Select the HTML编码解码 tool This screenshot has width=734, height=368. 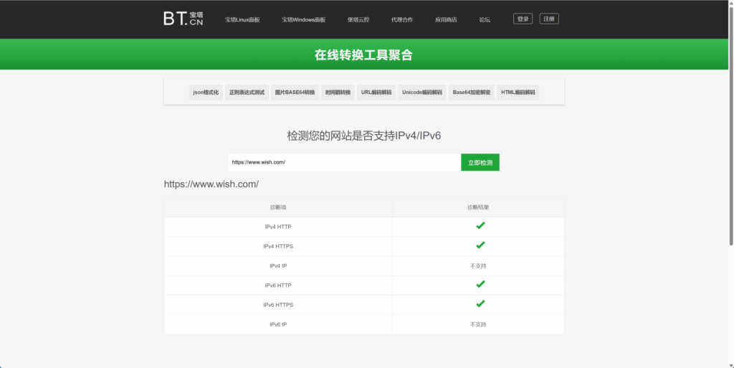point(518,92)
